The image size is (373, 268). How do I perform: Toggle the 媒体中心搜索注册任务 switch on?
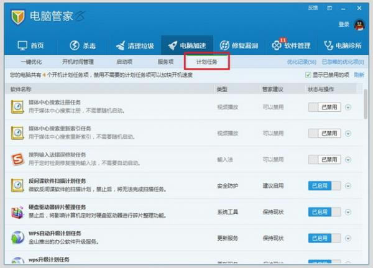point(325,107)
